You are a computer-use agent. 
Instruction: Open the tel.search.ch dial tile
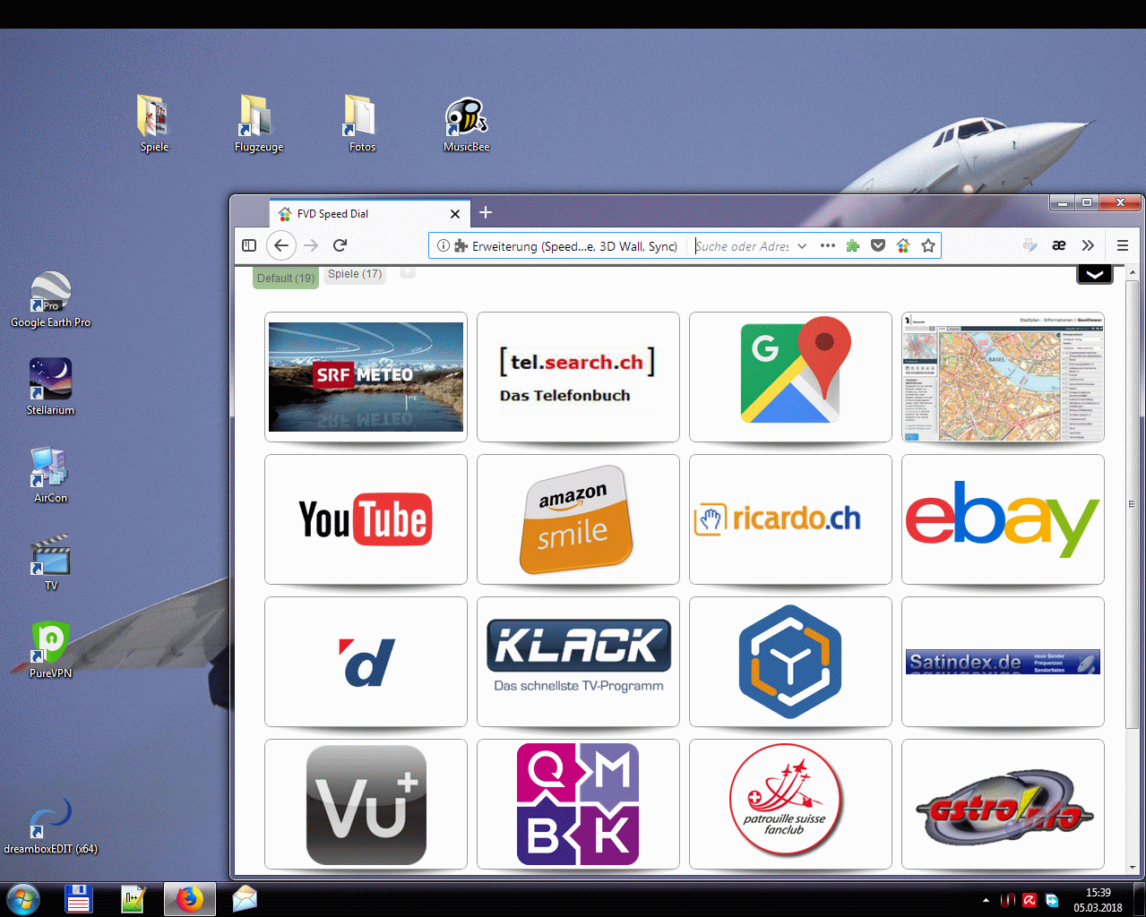point(578,377)
